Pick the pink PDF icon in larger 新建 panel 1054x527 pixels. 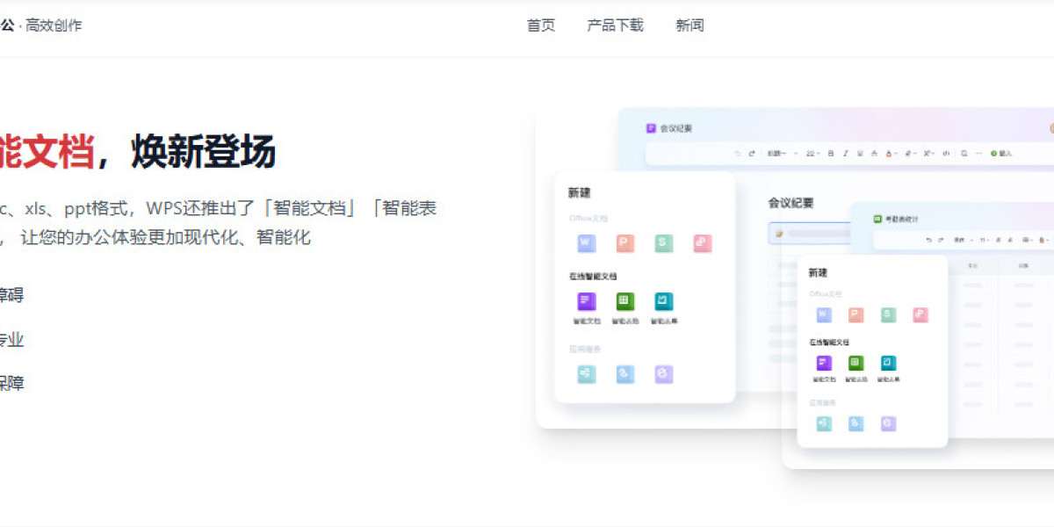pos(703,243)
